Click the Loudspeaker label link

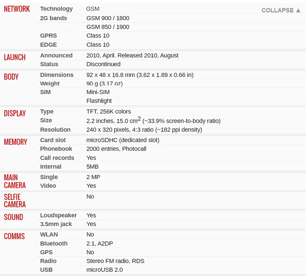[x=58, y=215]
